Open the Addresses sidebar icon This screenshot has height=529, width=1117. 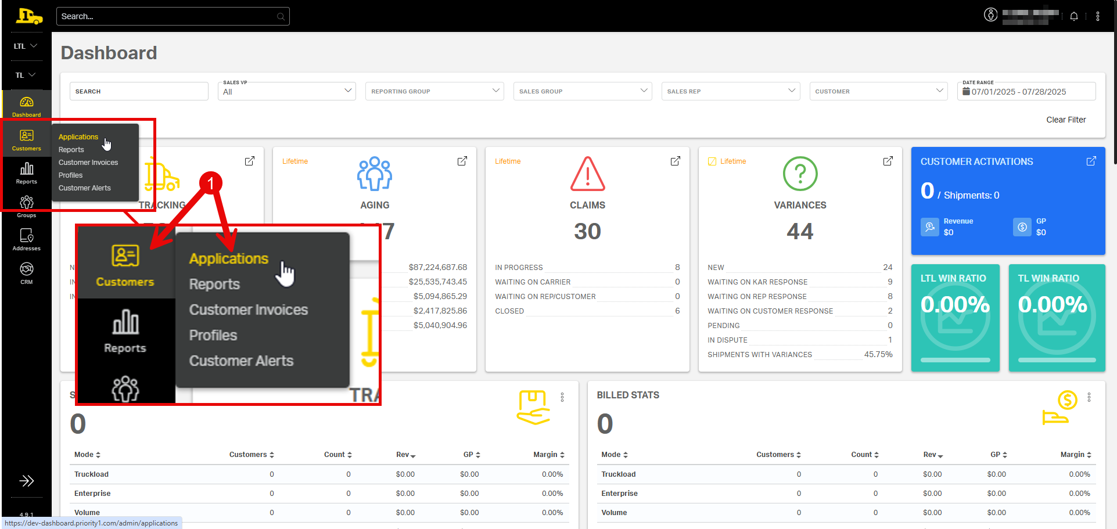coord(27,240)
